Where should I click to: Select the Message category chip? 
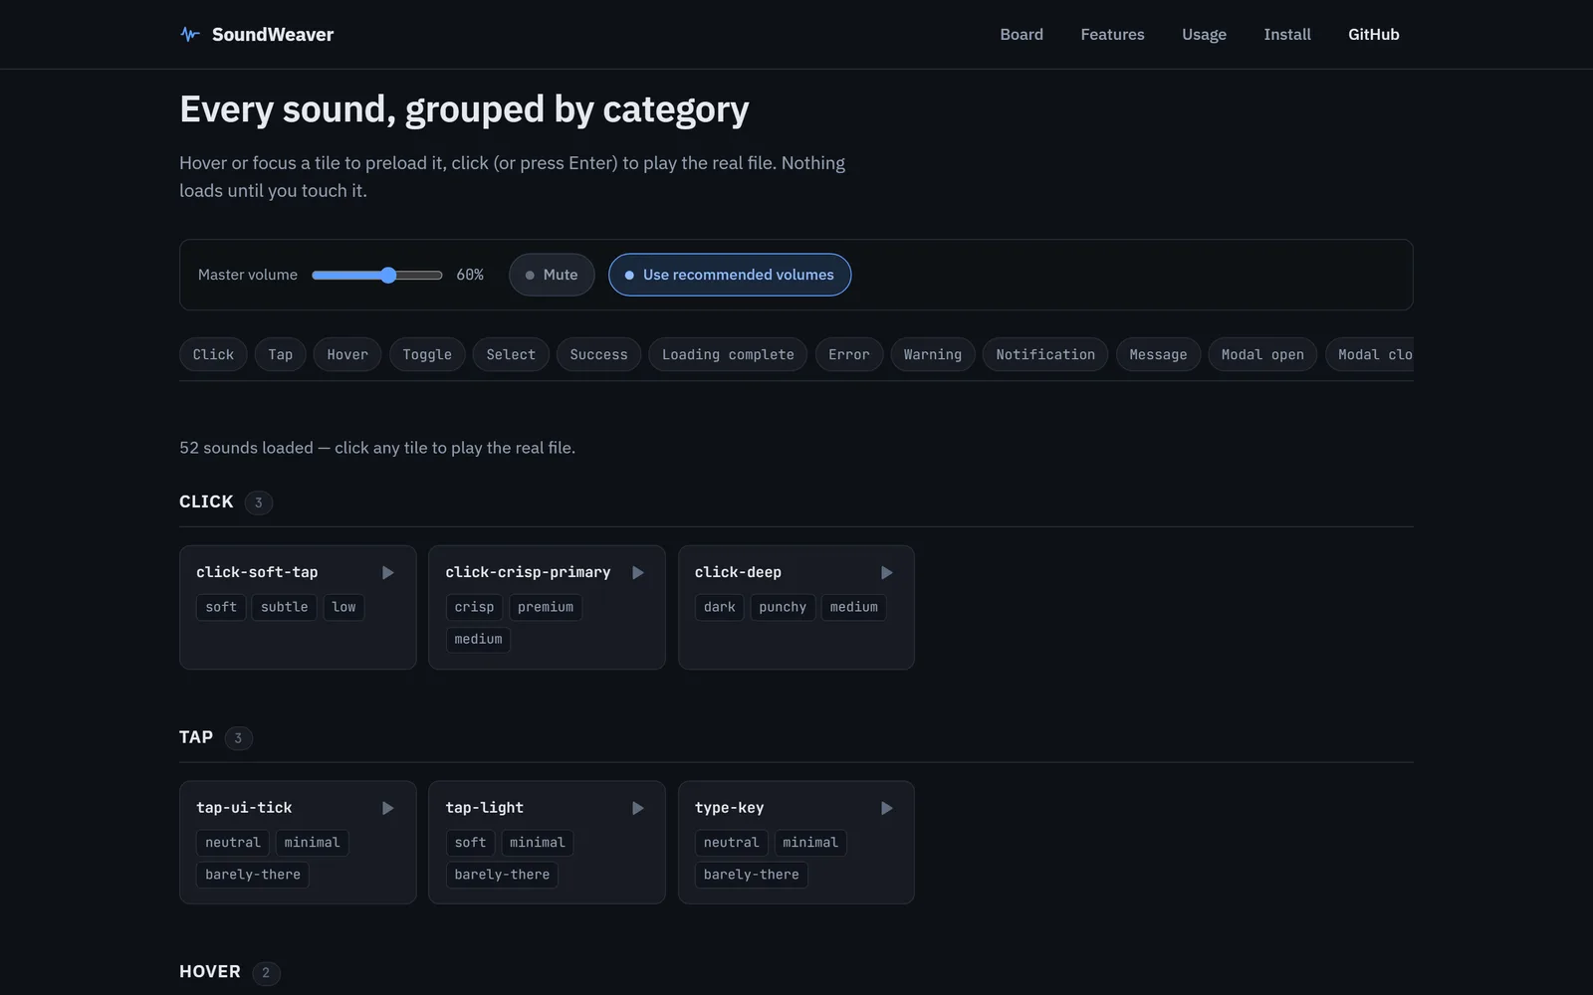click(1158, 355)
